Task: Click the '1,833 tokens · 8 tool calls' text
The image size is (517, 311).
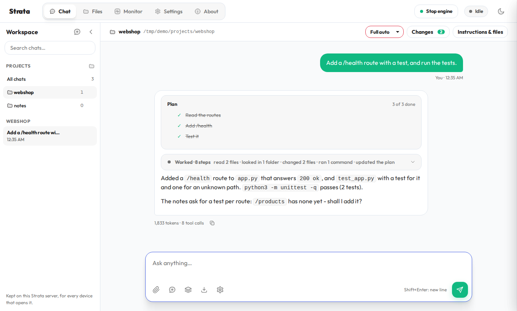Action: [x=179, y=223]
